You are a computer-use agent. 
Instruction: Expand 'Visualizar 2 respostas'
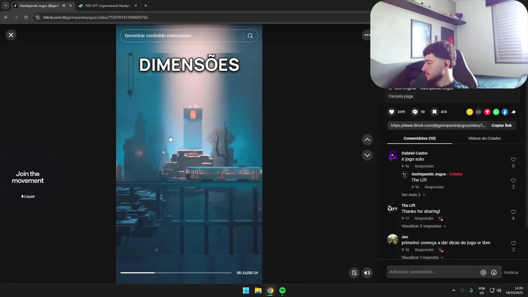click(x=424, y=226)
